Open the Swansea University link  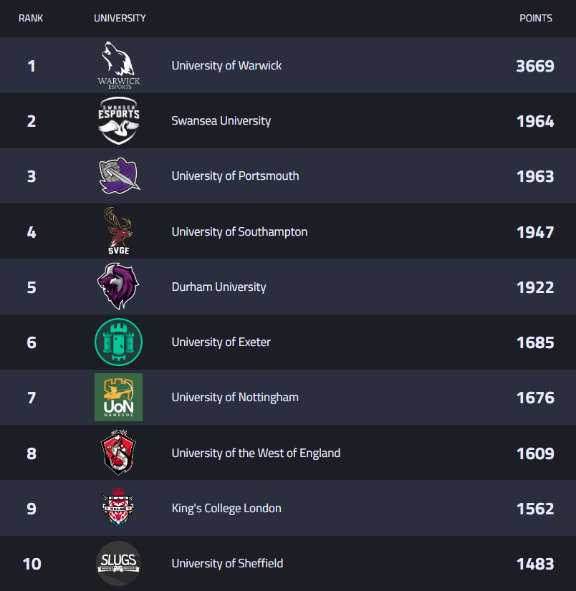[x=221, y=120]
